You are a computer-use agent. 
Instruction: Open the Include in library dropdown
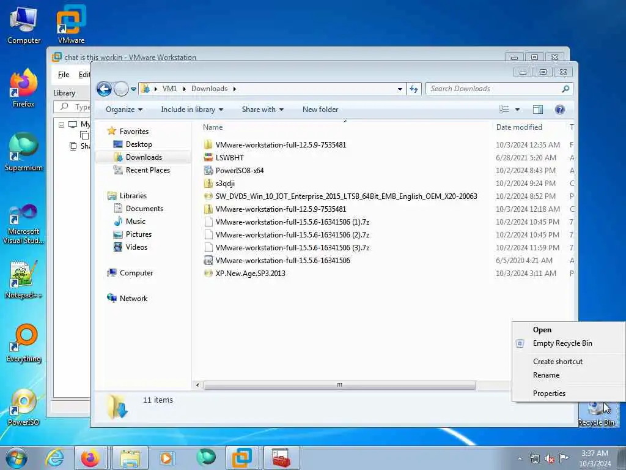coord(192,110)
